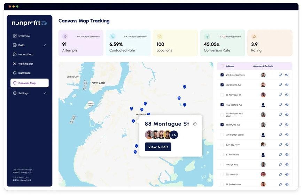Expand the Settings section chevron
The width and height of the screenshot is (302, 195).
coord(45,93)
